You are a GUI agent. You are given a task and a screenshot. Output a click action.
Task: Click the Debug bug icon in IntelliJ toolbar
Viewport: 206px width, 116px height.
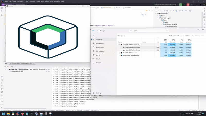point(184,5)
